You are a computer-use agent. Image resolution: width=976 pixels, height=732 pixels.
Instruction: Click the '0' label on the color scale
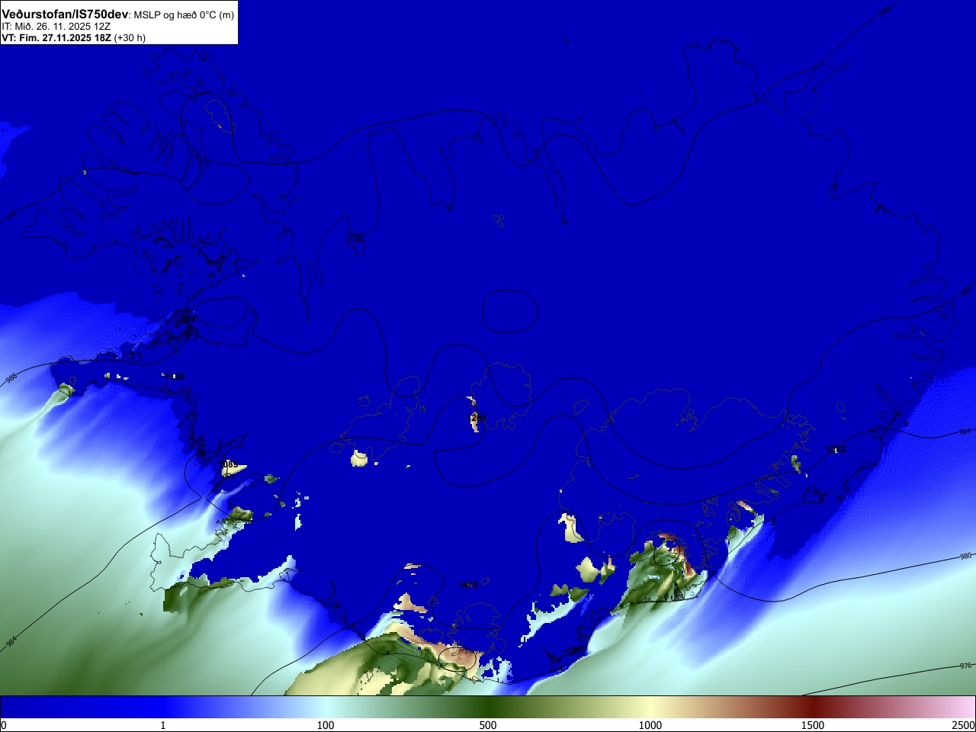pyautogui.click(x=4, y=725)
